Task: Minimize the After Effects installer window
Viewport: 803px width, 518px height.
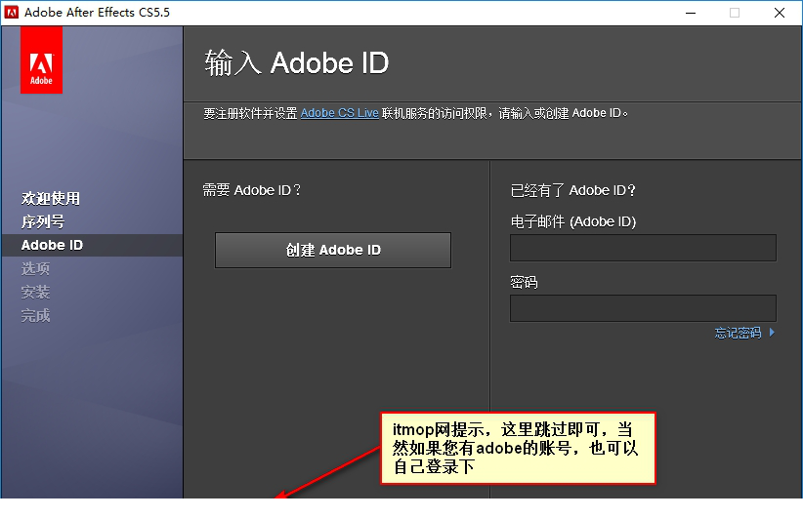Action: pyautogui.click(x=691, y=13)
